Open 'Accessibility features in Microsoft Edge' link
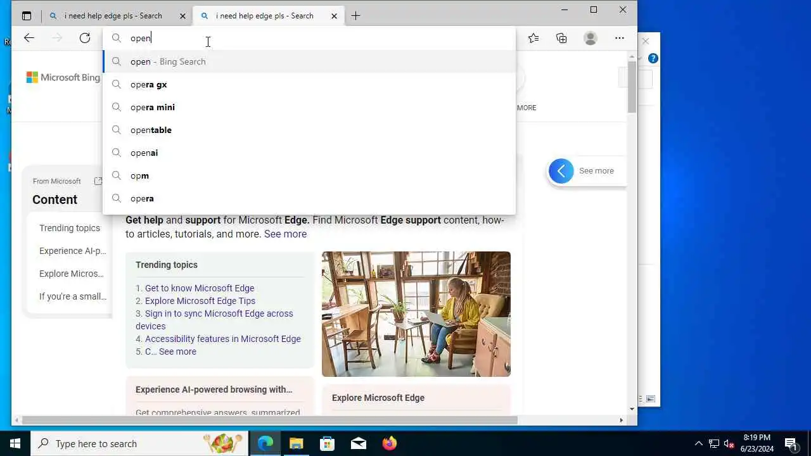Image resolution: width=811 pixels, height=456 pixels. pyautogui.click(x=223, y=339)
